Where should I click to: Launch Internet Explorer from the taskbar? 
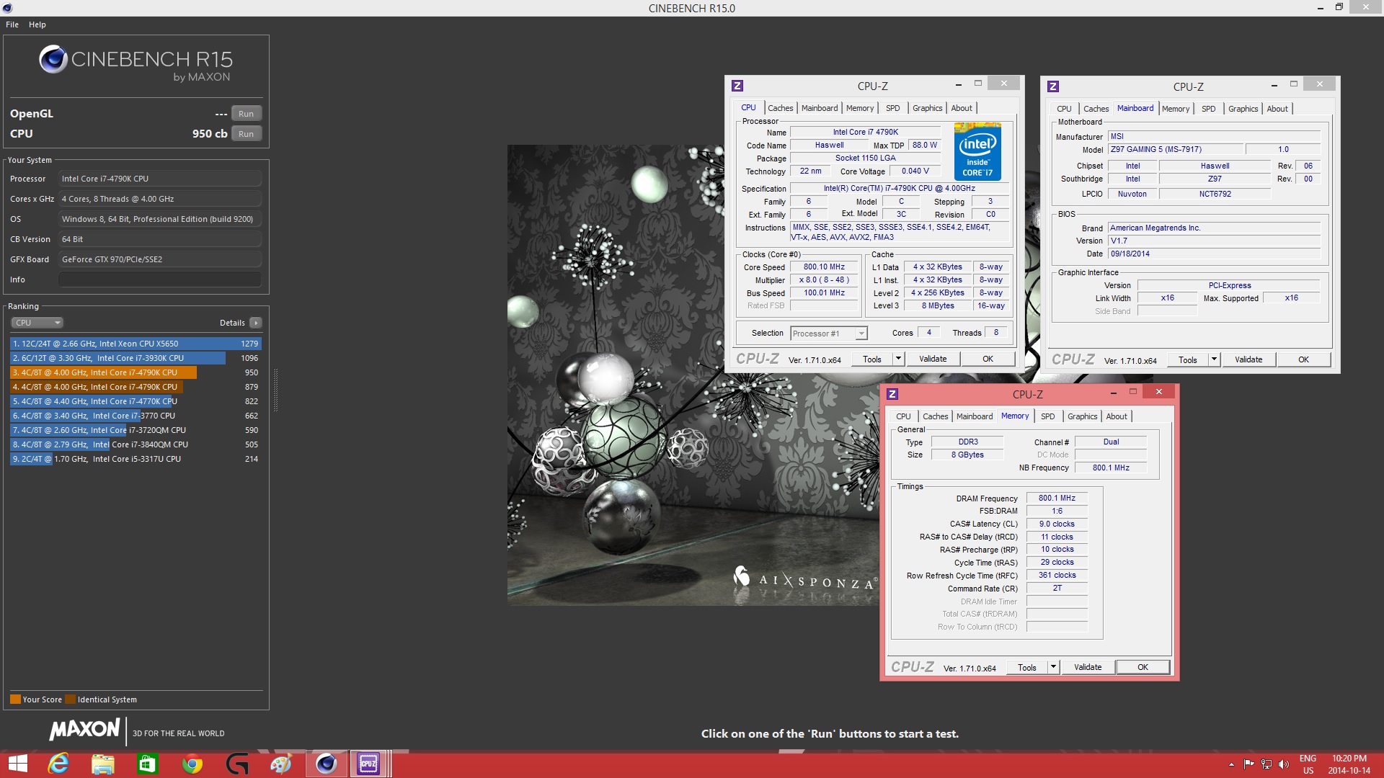(58, 764)
